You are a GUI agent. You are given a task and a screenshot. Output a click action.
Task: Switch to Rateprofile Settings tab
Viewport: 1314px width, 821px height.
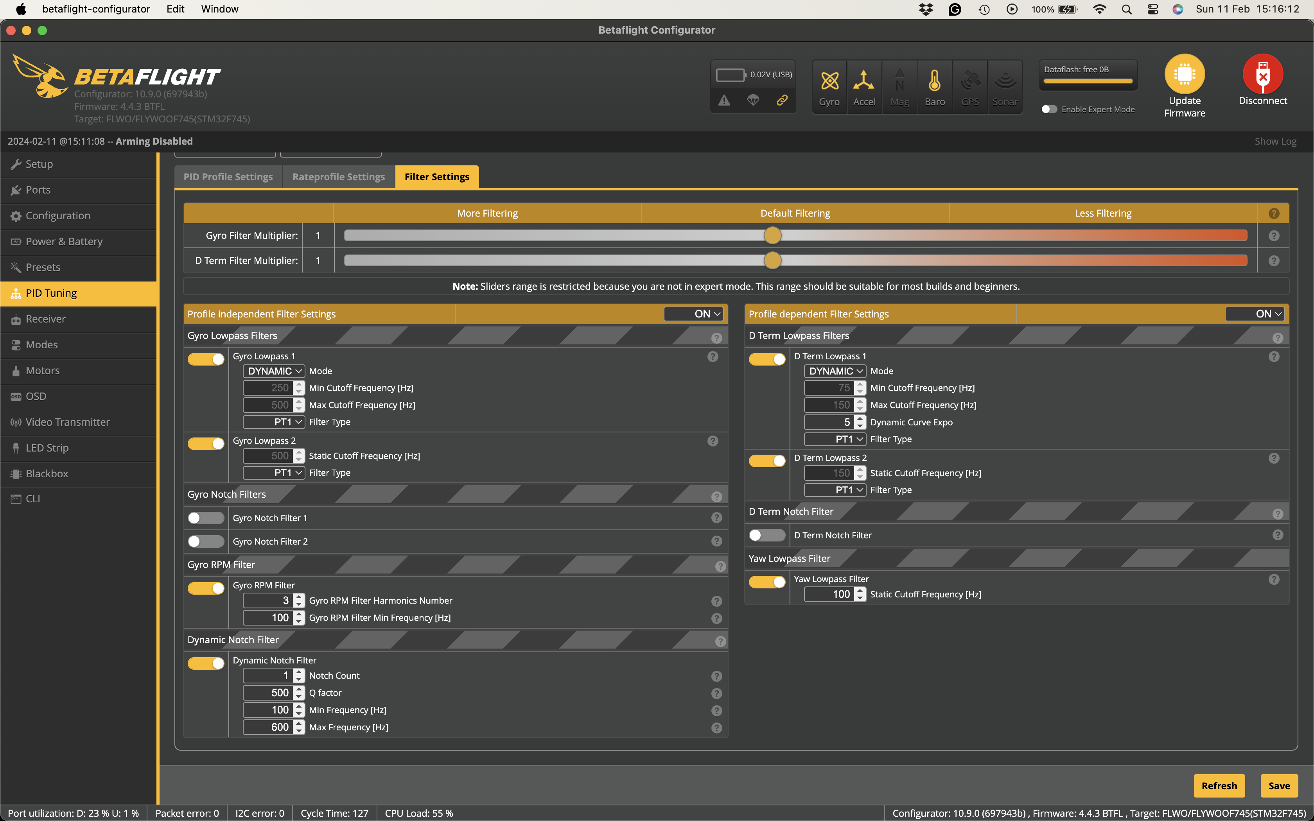point(338,177)
